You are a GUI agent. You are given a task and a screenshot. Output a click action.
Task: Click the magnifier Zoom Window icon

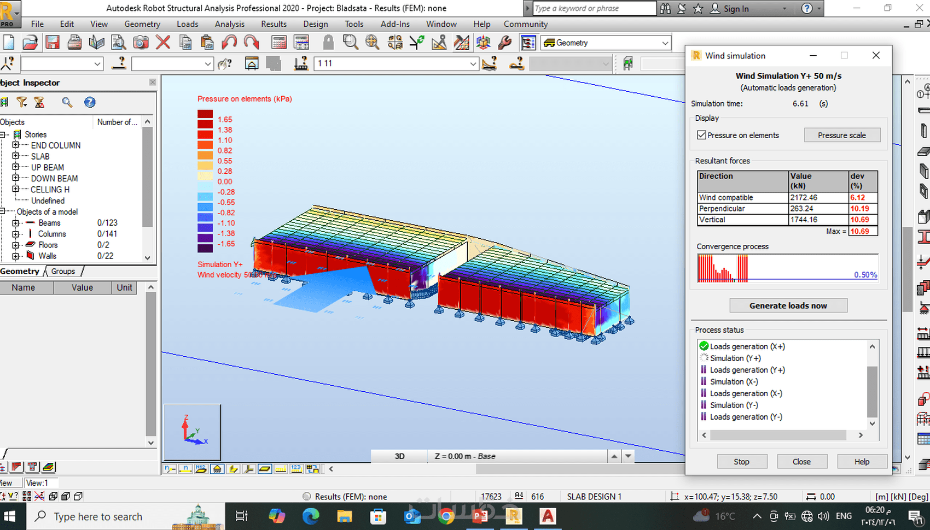350,43
